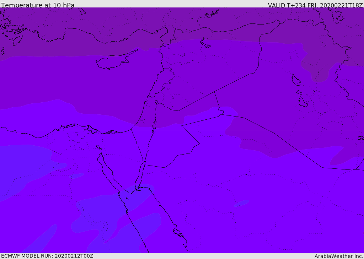Click the upper lake in central Iraq

pyautogui.click(x=296, y=80)
